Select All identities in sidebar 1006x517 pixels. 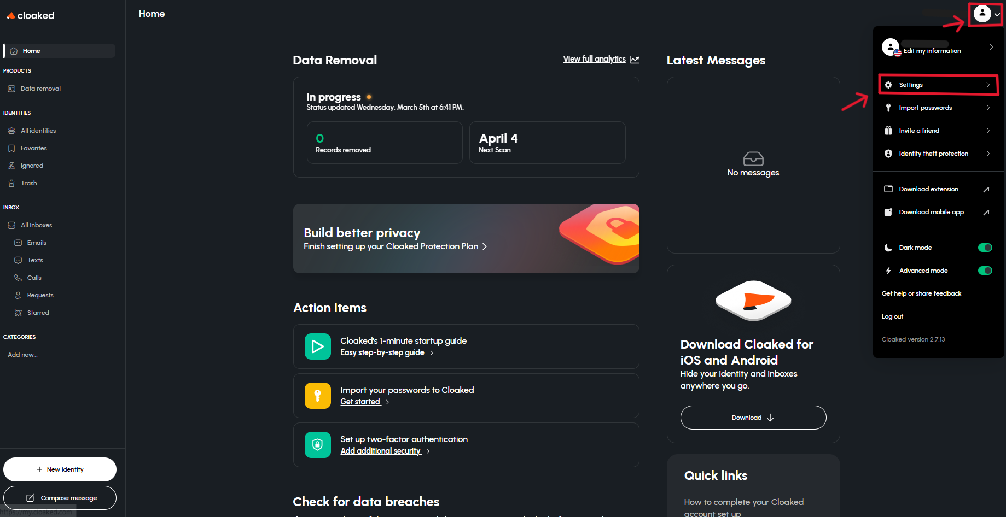pyautogui.click(x=38, y=131)
